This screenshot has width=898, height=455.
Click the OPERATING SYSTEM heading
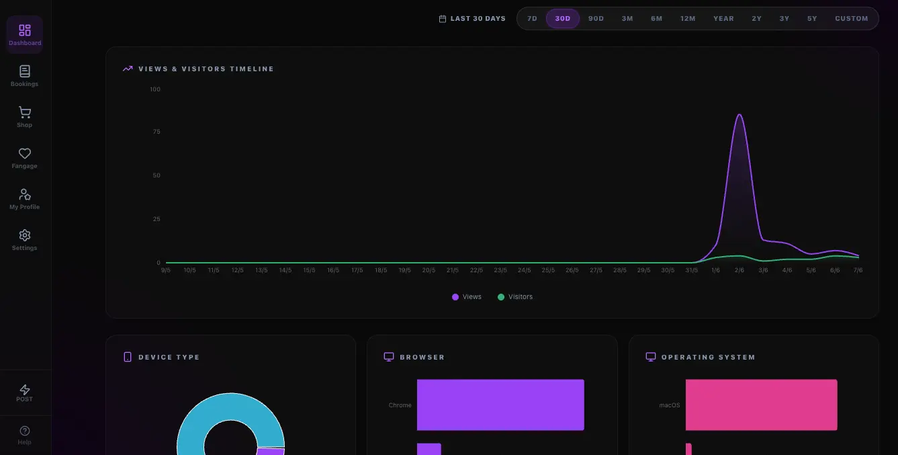[x=708, y=357]
